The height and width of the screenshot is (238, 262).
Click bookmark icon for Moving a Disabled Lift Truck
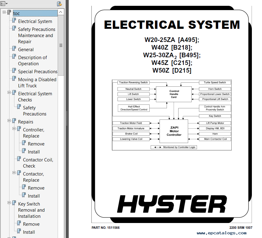[x=14, y=79]
